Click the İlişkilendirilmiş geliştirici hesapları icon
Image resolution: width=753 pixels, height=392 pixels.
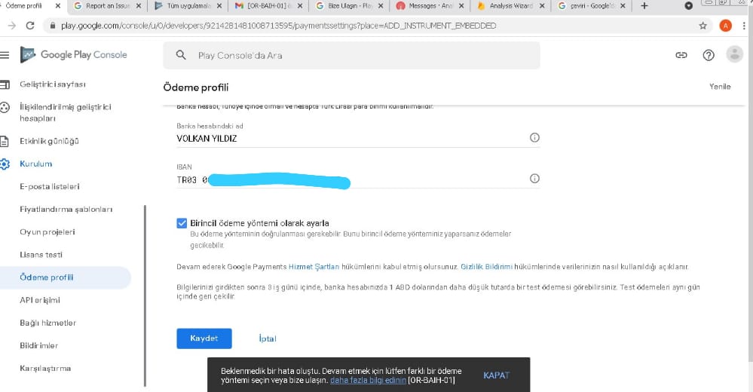5,107
